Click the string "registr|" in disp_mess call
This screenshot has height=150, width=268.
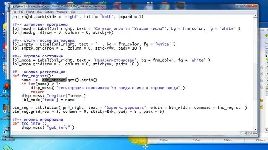click(59, 96)
